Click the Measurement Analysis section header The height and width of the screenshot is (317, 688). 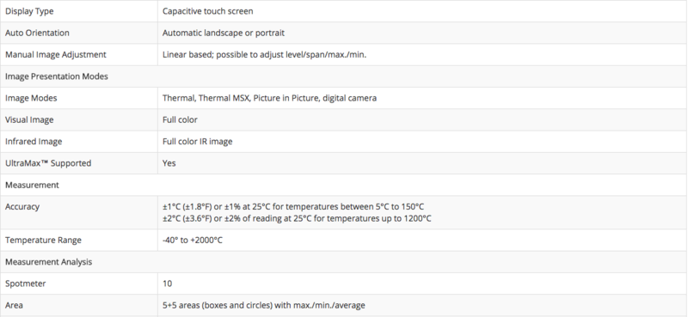tap(49, 262)
